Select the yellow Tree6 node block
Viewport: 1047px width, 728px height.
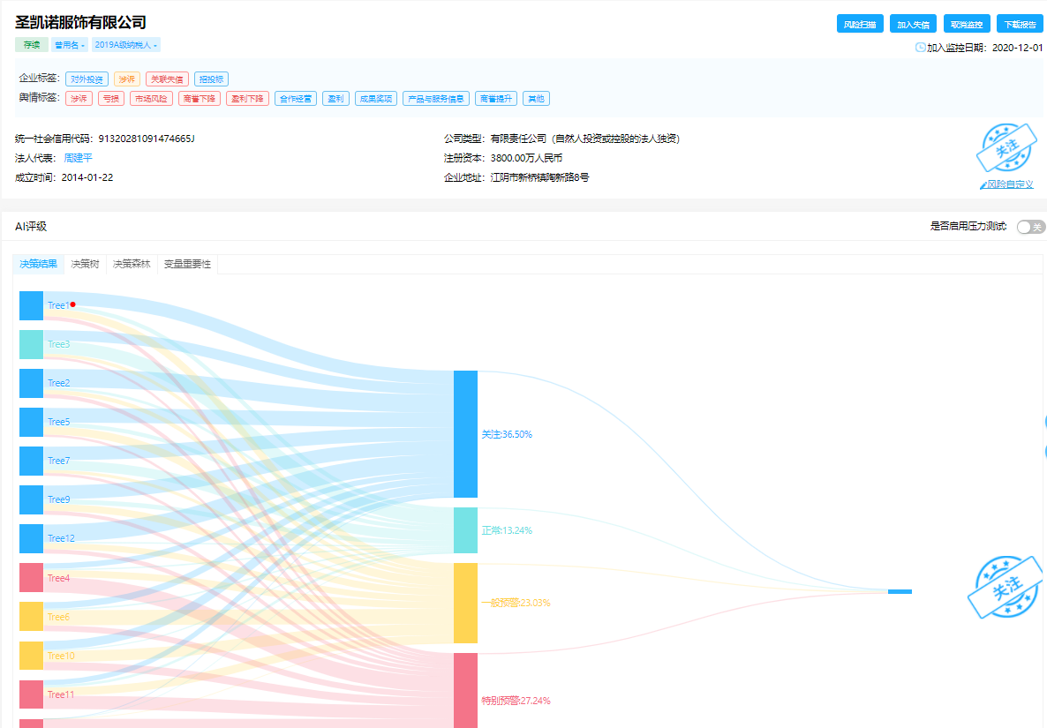[x=32, y=617]
